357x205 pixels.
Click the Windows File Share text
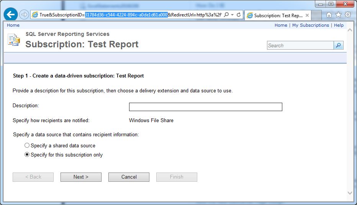151,121
